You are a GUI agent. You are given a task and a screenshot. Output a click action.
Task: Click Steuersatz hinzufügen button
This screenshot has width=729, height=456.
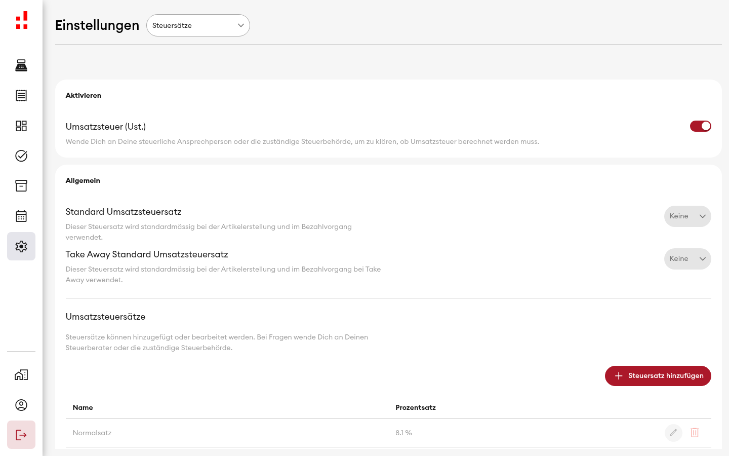[658, 376]
